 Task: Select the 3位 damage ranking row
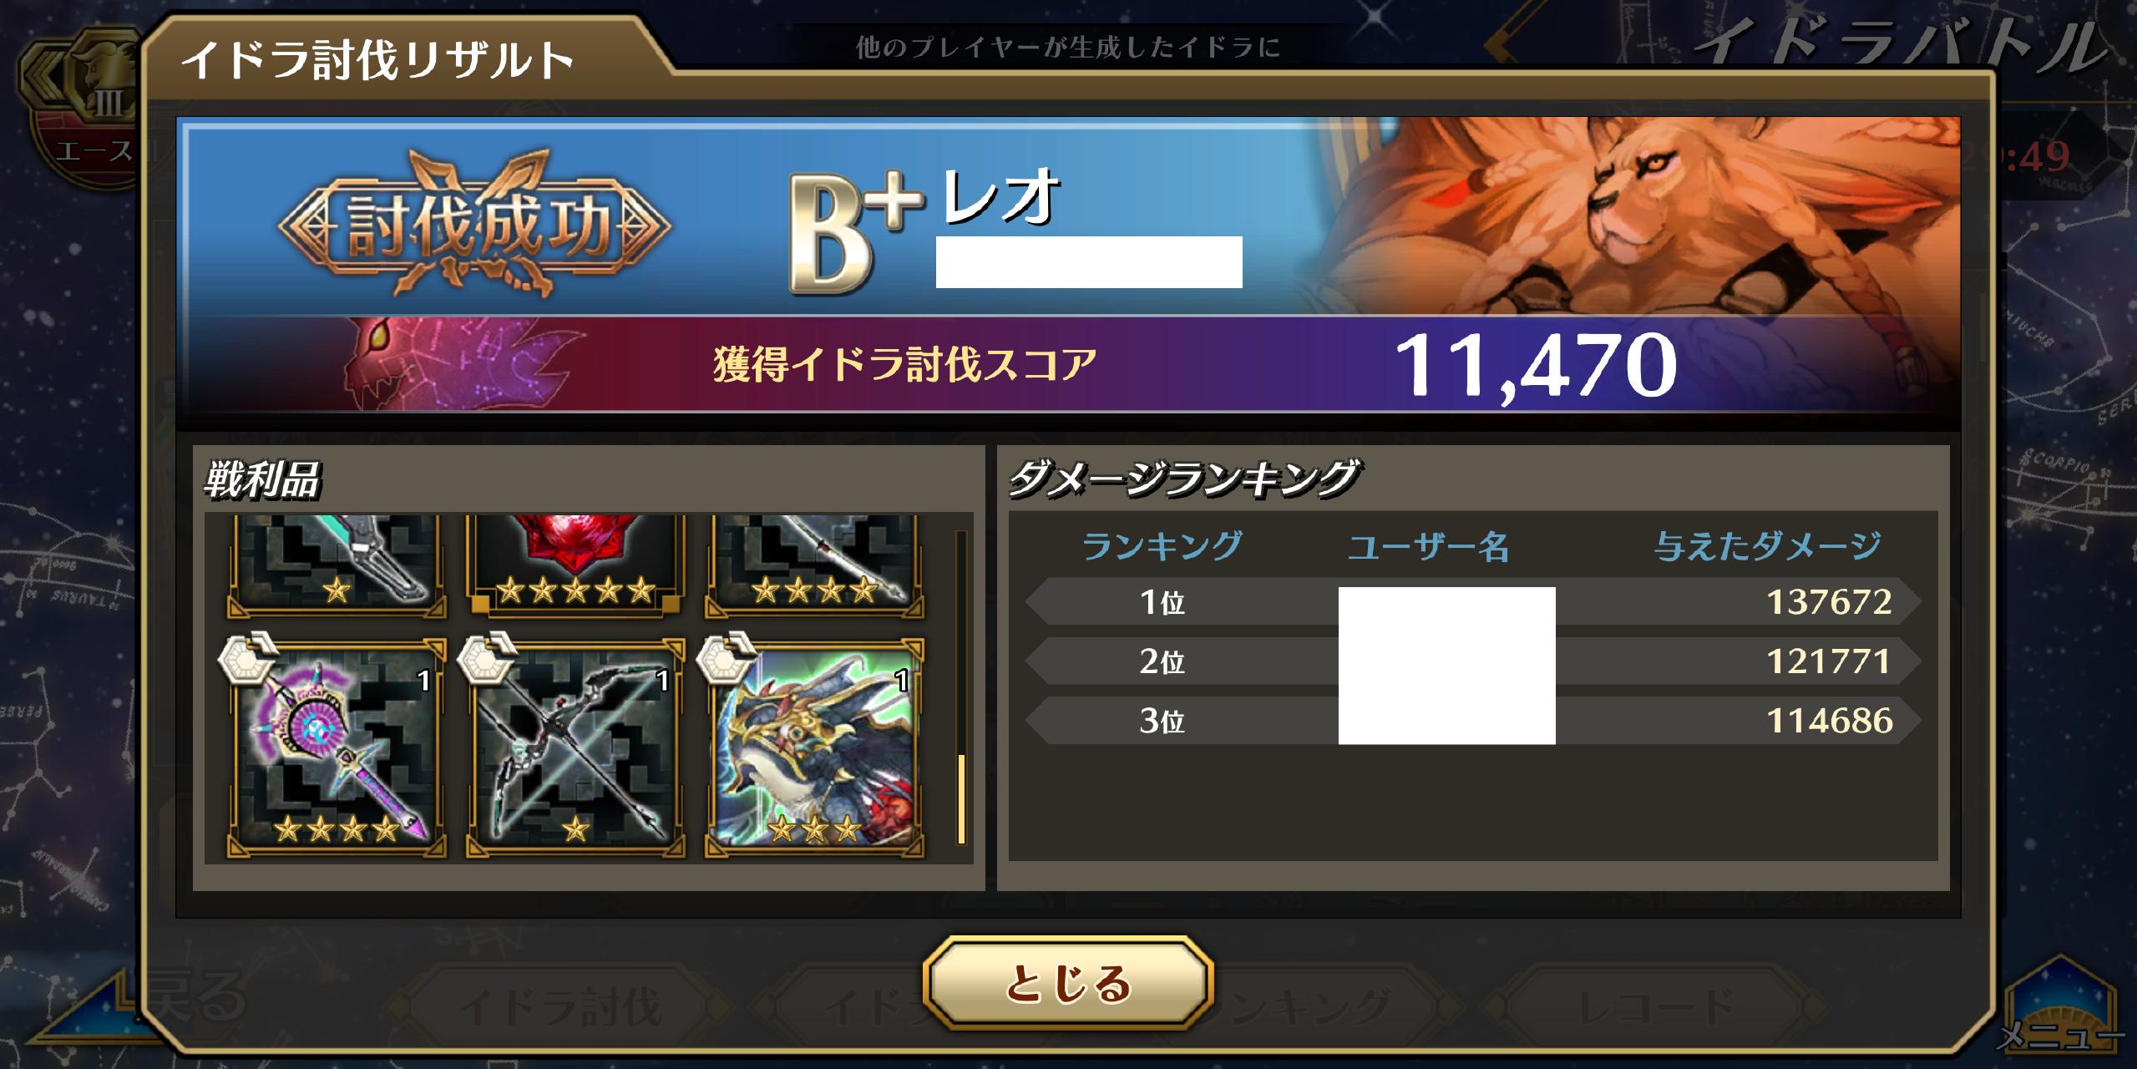click(x=1473, y=721)
